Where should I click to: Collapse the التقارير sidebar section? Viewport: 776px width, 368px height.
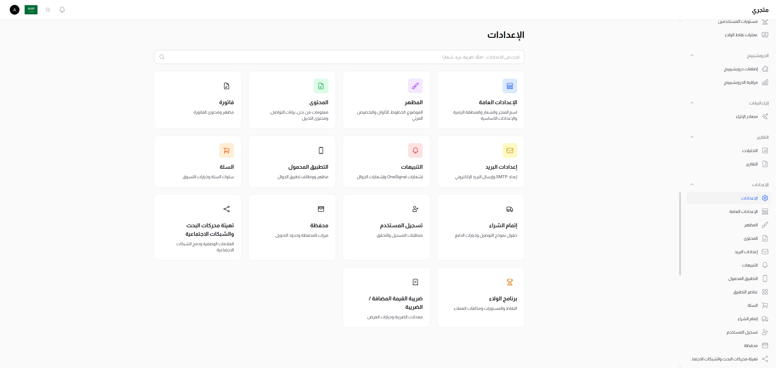click(x=692, y=137)
